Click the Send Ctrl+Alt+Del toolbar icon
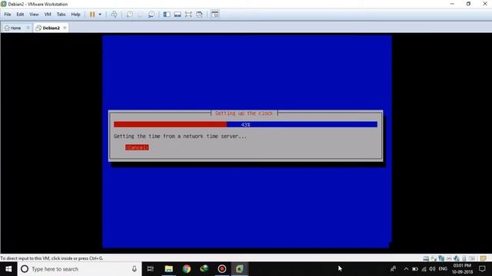The image size is (492, 276). point(114,15)
